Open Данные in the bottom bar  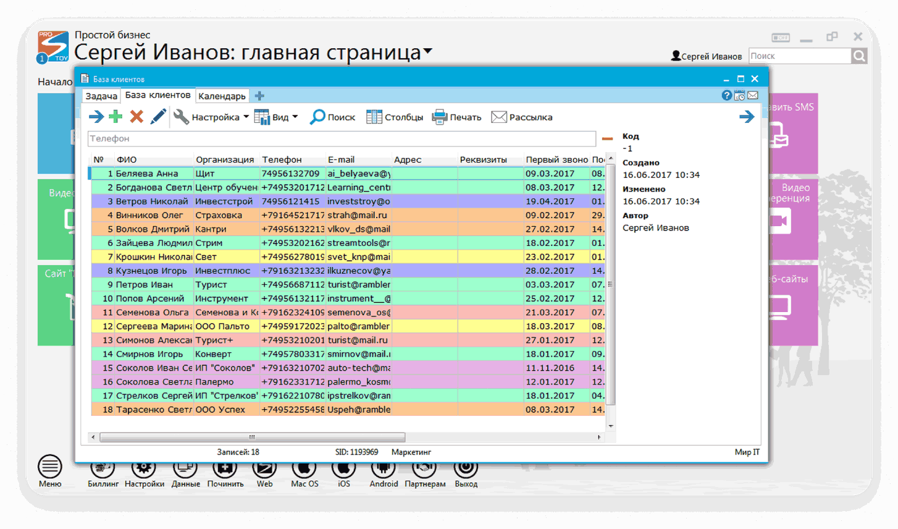point(185,475)
